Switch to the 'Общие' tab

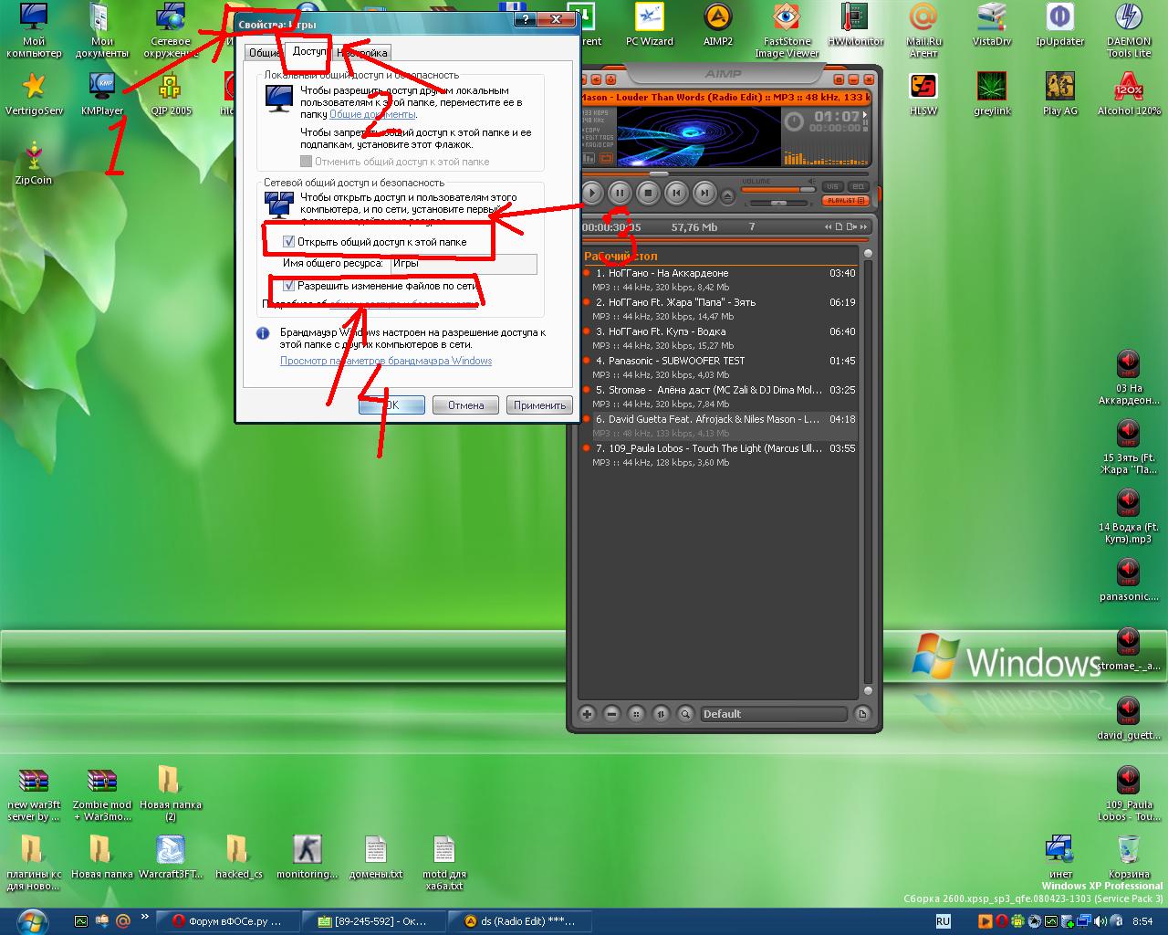click(265, 53)
